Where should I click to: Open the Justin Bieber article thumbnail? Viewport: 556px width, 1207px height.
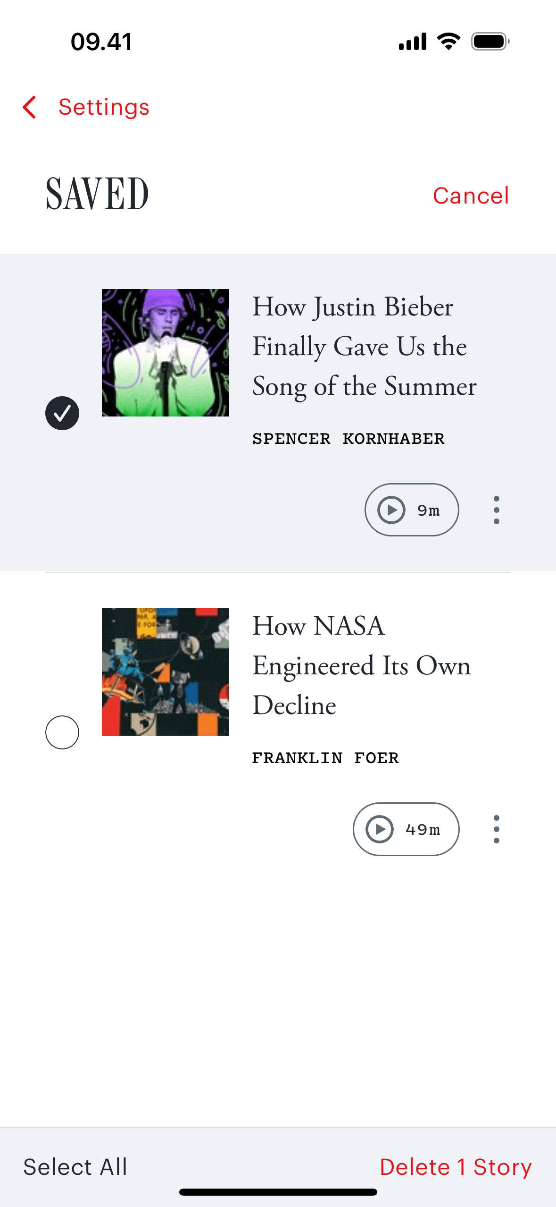tap(166, 353)
